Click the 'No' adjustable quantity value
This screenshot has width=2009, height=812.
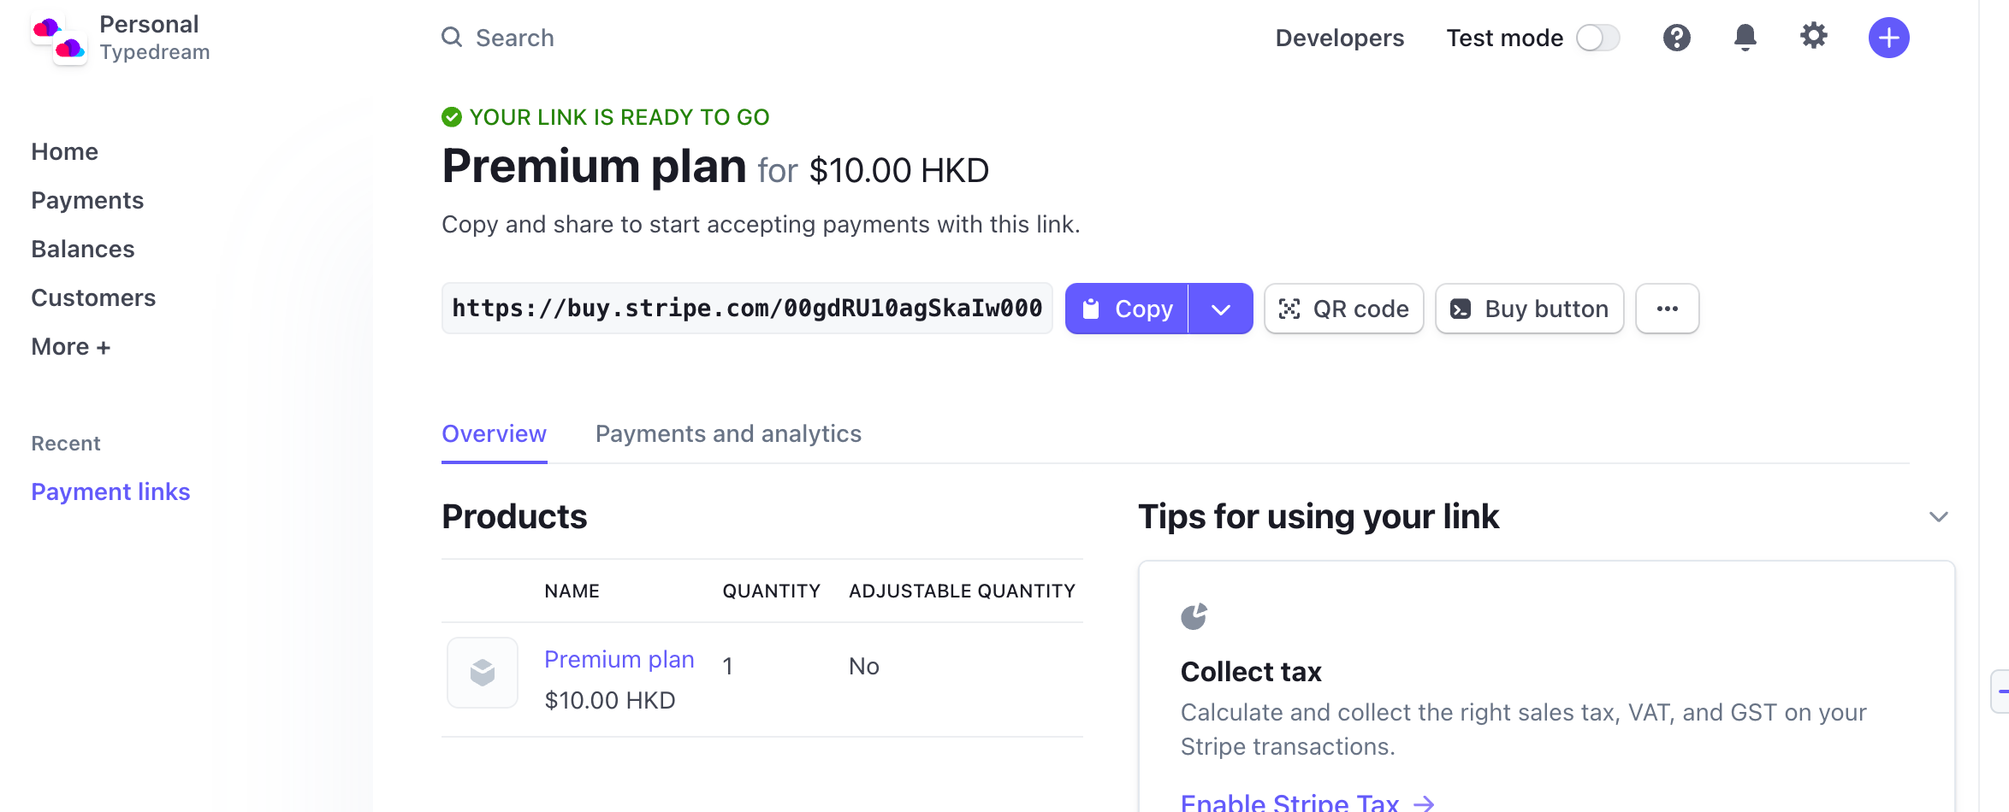click(x=863, y=666)
